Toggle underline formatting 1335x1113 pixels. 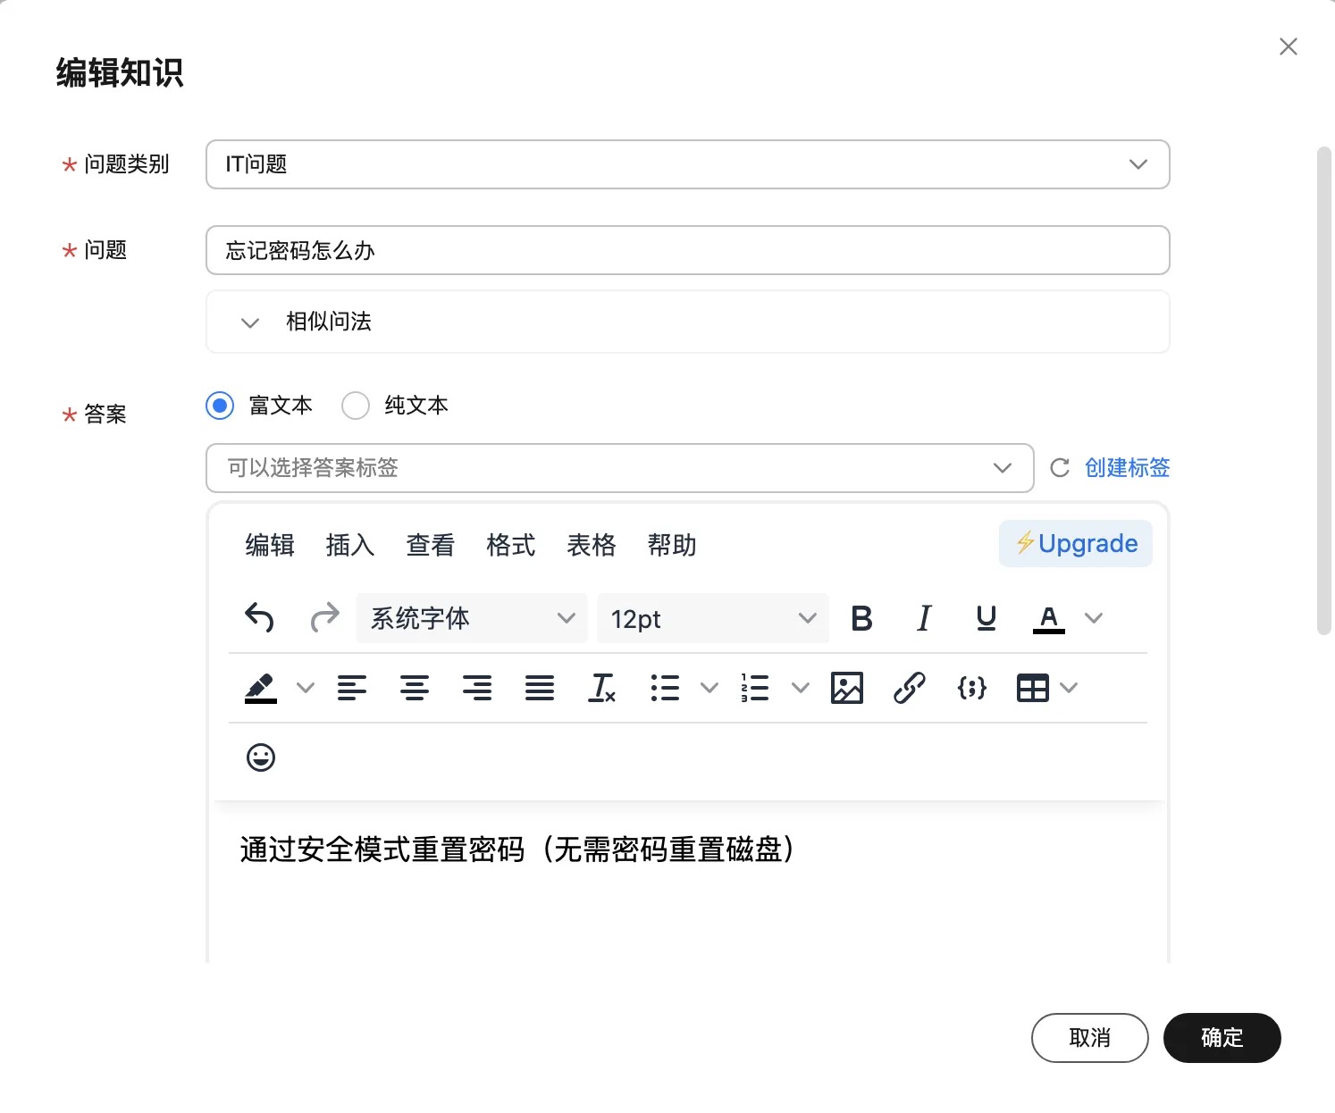coord(987,618)
